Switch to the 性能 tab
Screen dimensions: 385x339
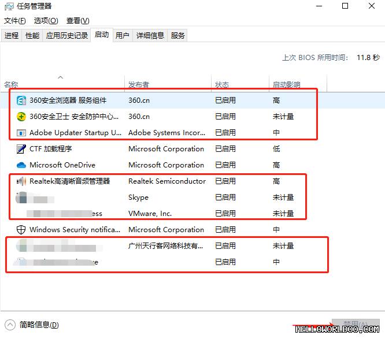[x=32, y=36]
